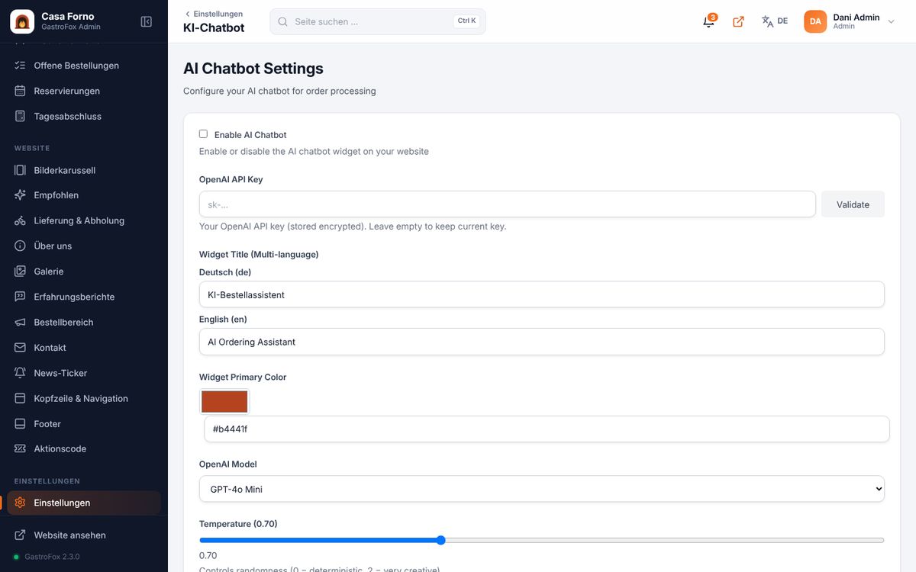This screenshot has width=916, height=572.
Task: Click the Validate button
Action: coord(853,204)
